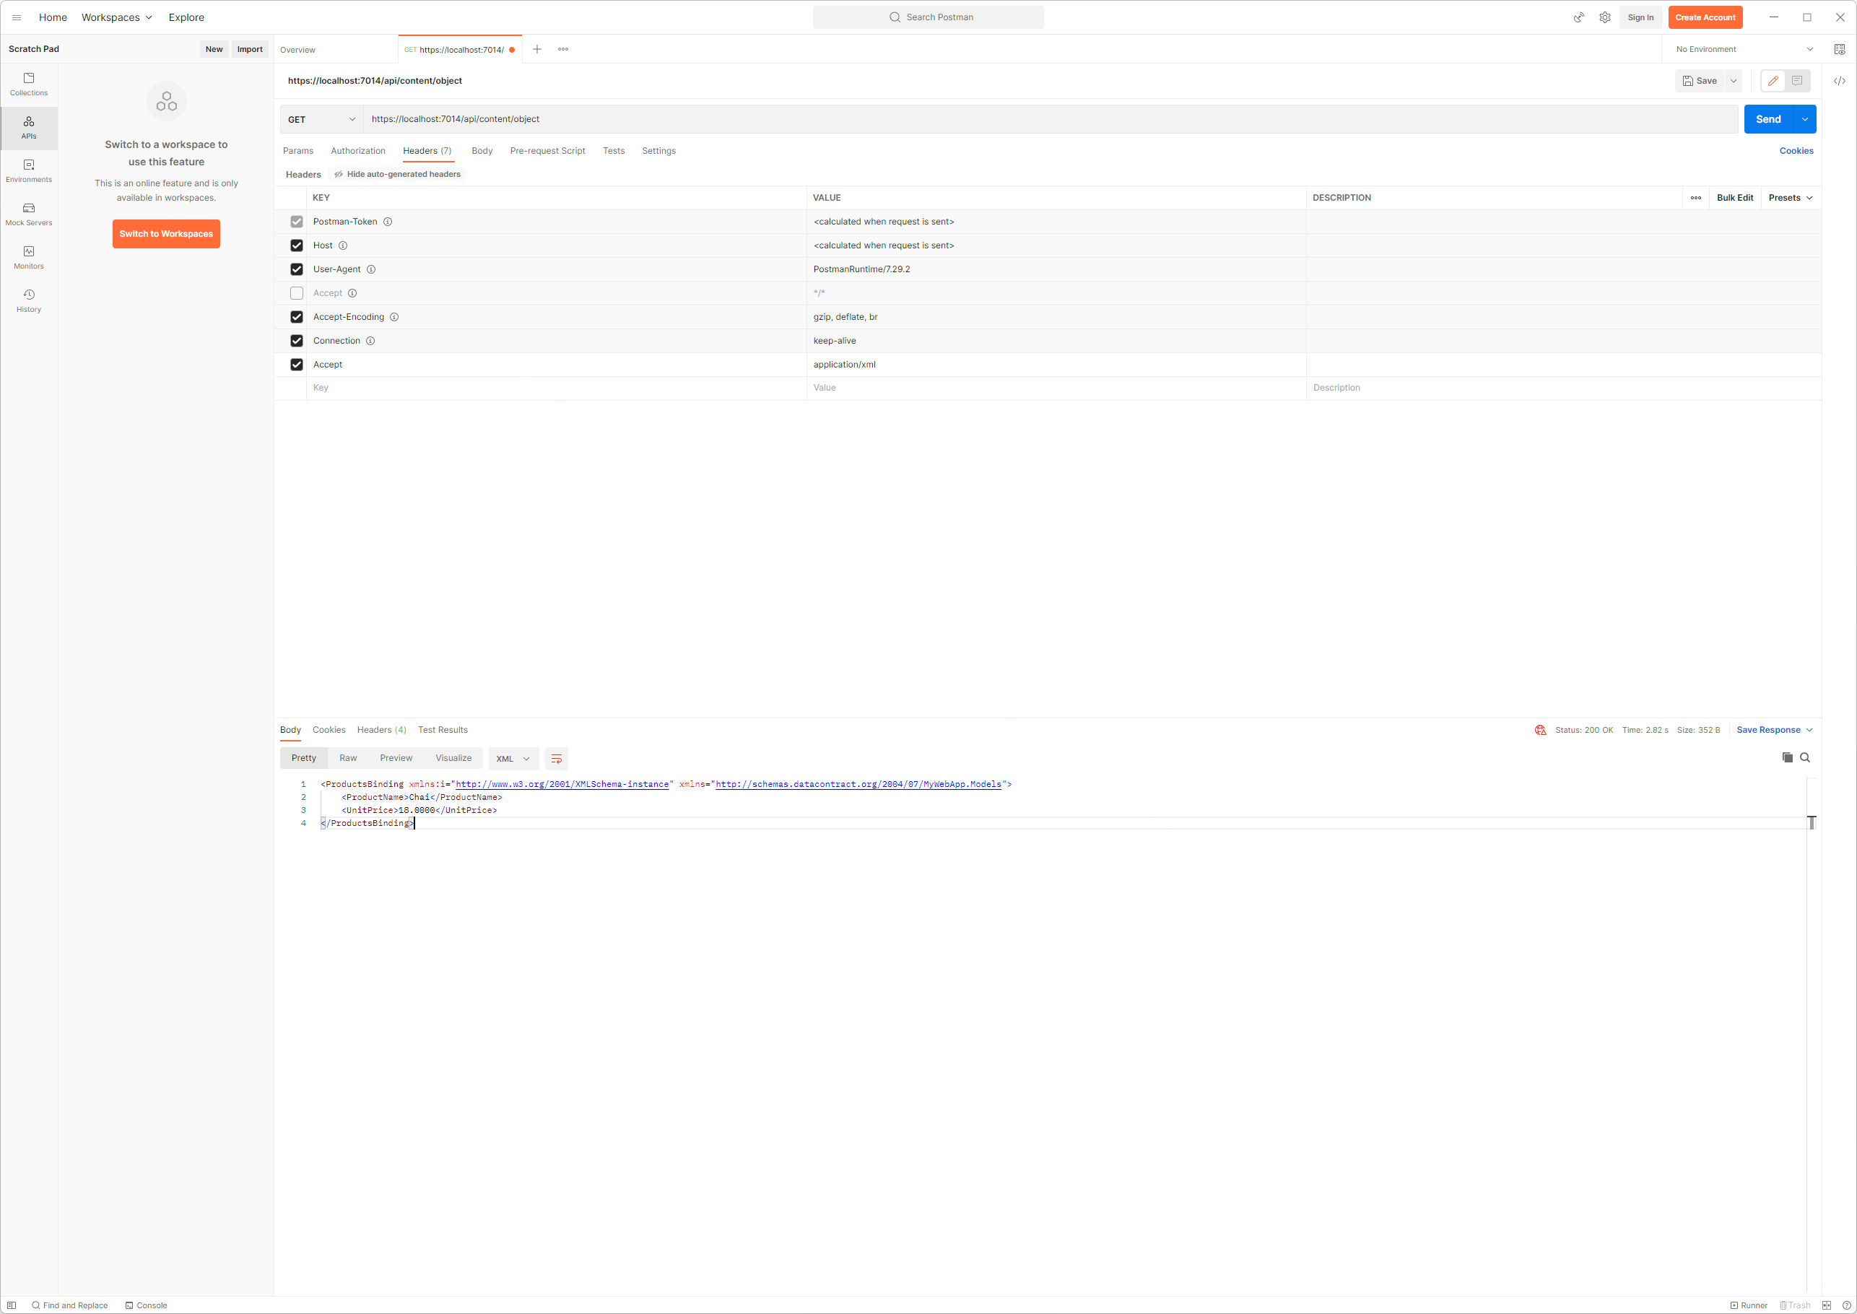Click the Cookies link

(1796, 150)
